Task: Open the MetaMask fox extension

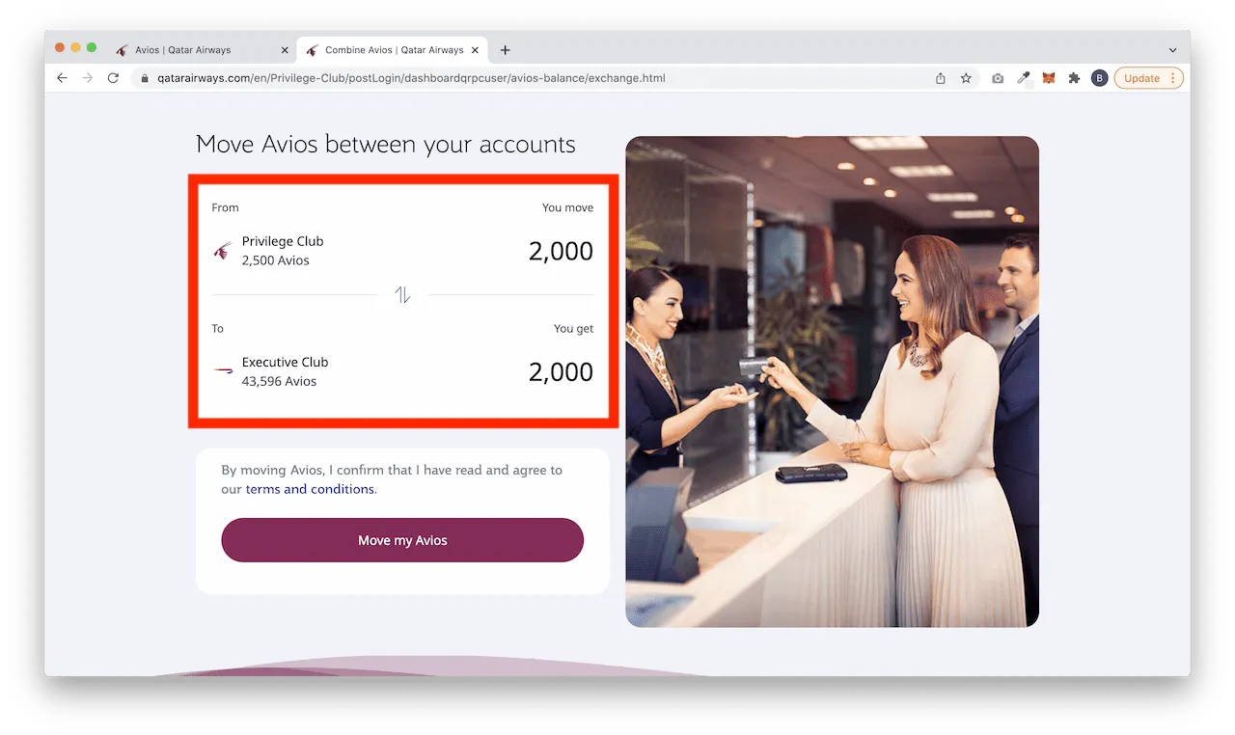Action: [x=1049, y=78]
